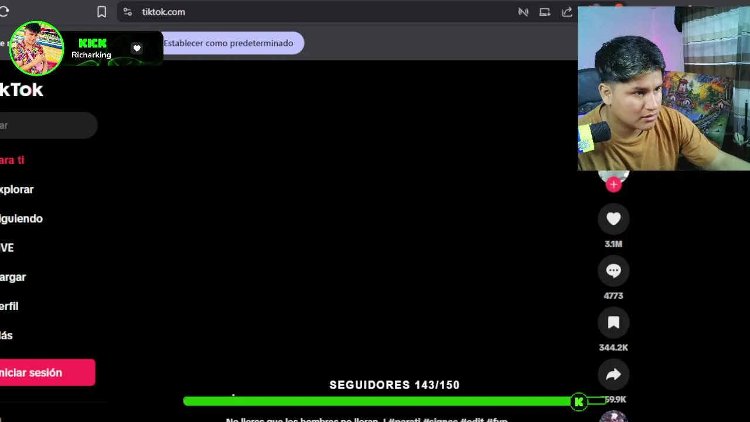Click the cast screen icon in address bar
Image resolution: width=750 pixels, height=422 pixels.
point(545,12)
